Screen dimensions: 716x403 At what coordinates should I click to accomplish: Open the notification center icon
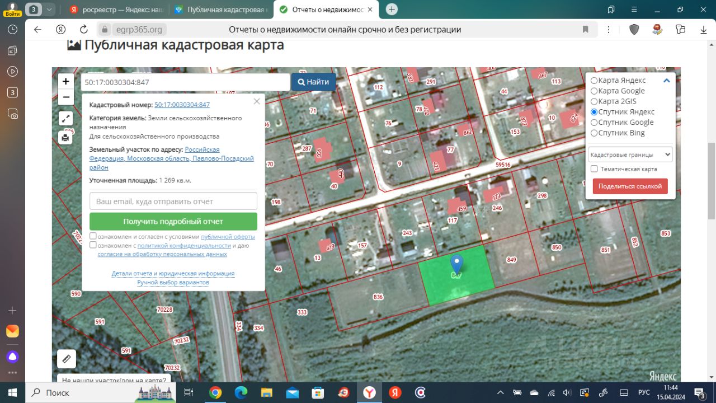700,392
